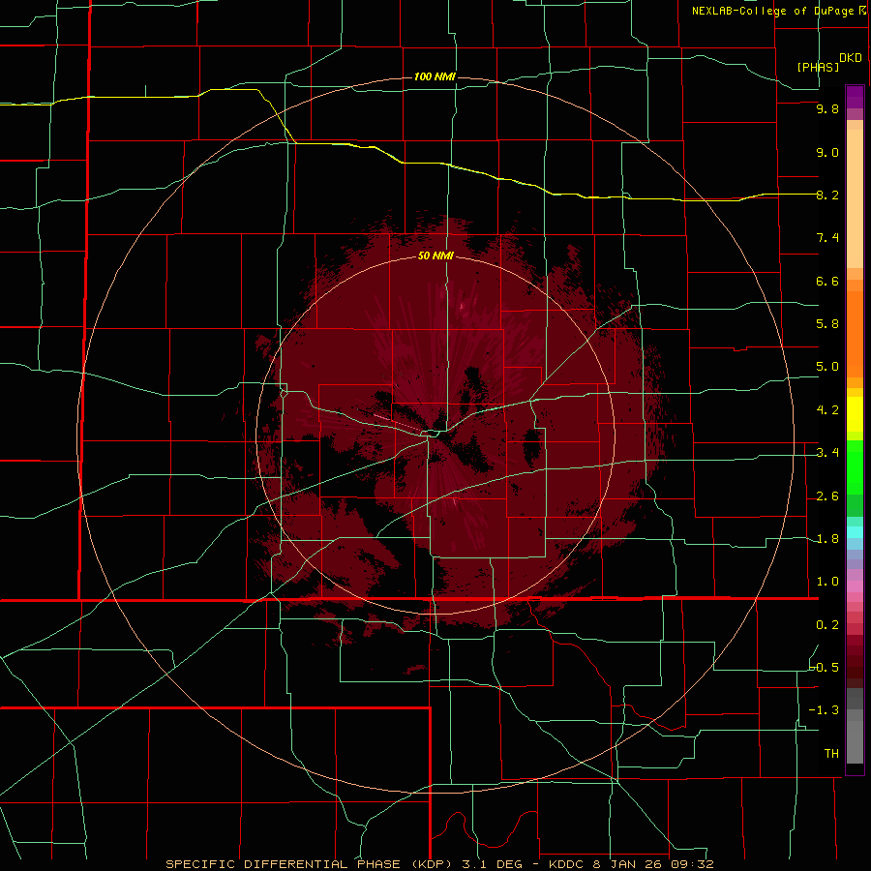Screen dimensions: 871x871
Task: Click the TH label at the scale bottom
Action: pos(831,754)
